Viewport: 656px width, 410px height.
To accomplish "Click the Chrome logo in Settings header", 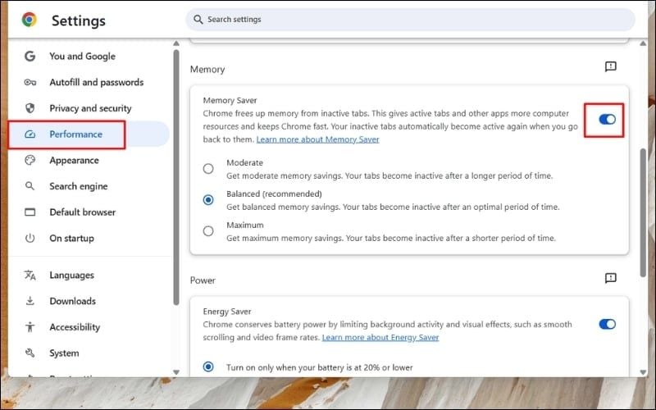I will point(30,20).
